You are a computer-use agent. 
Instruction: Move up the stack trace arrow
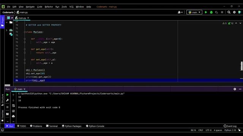(x=13, y=95)
